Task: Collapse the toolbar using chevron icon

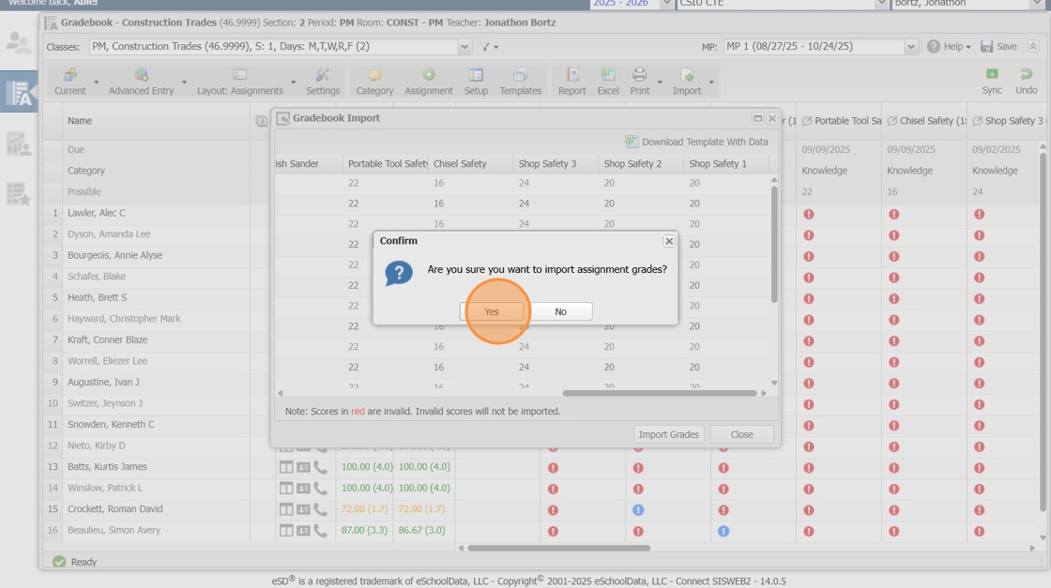Action: coord(1033,46)
